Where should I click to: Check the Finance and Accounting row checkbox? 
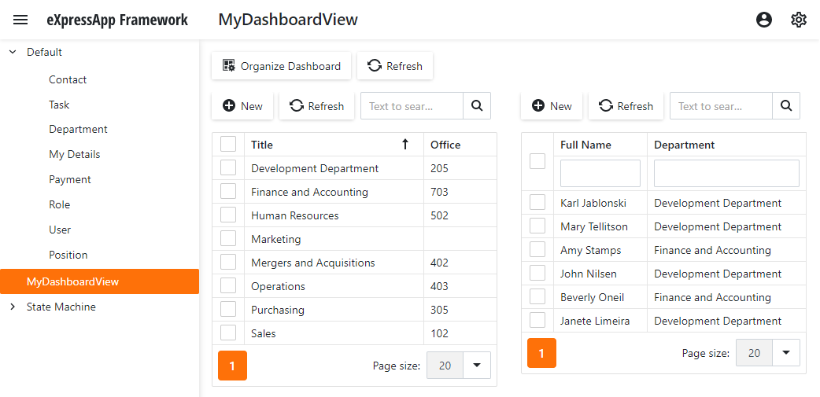(x=228, y=191)
